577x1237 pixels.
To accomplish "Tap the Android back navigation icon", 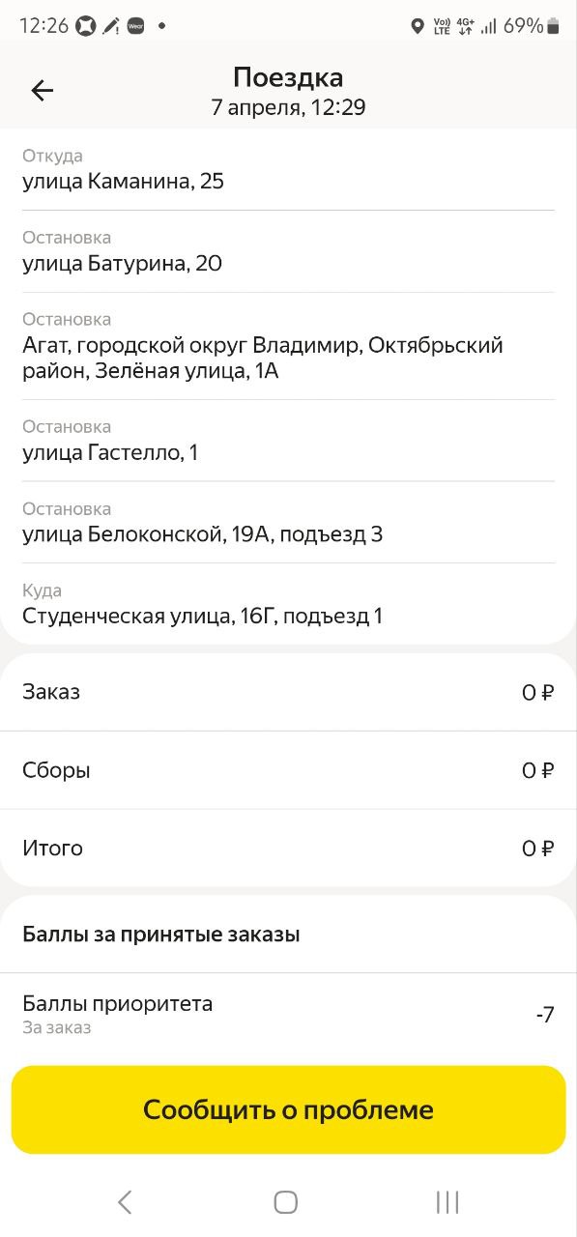I will [x=125, y=1201].
